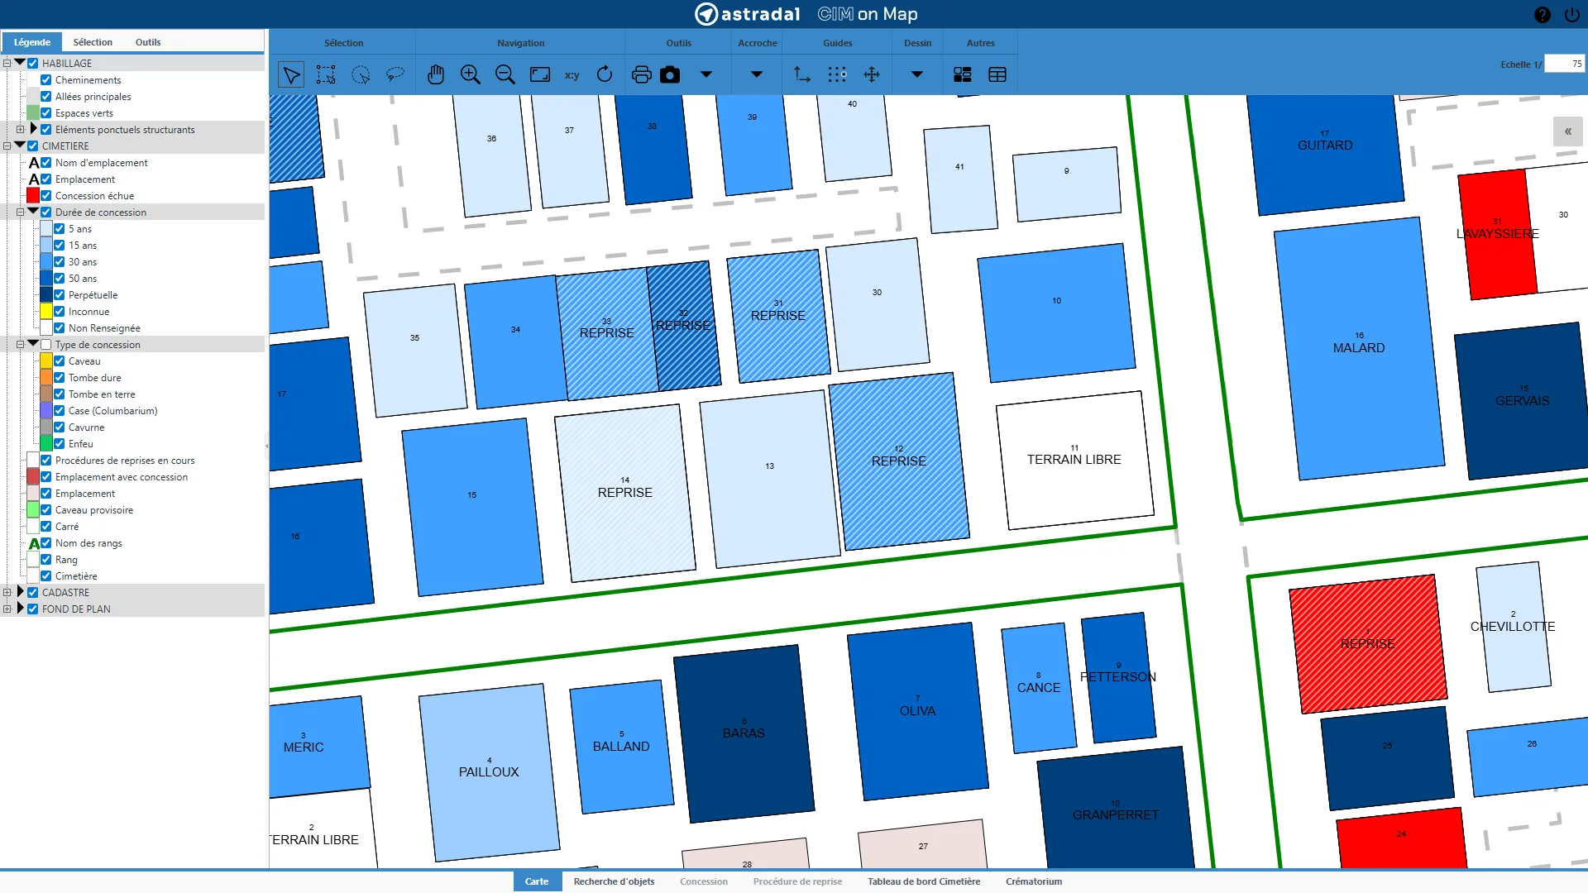
Task: Click the Echelle scale input field
Action: tap(1564, 64)
